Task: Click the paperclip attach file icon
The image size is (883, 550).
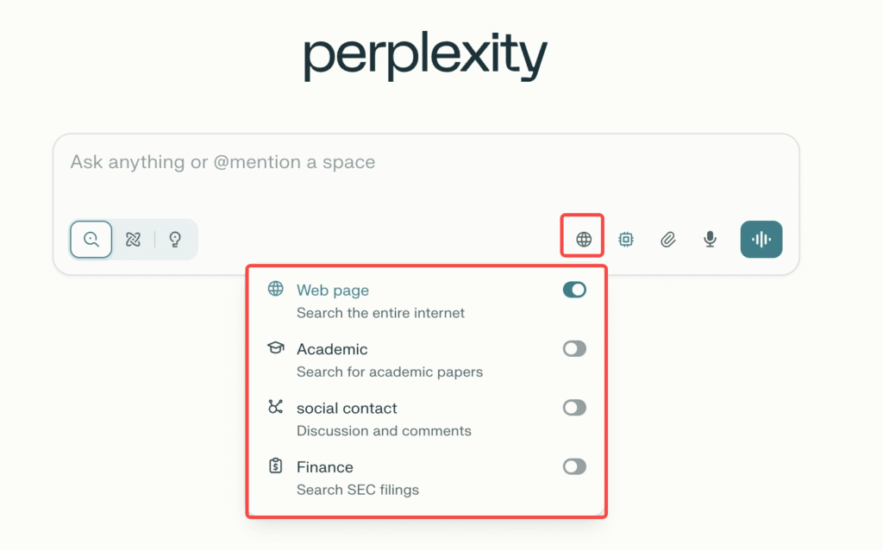Action: point(667,239)
